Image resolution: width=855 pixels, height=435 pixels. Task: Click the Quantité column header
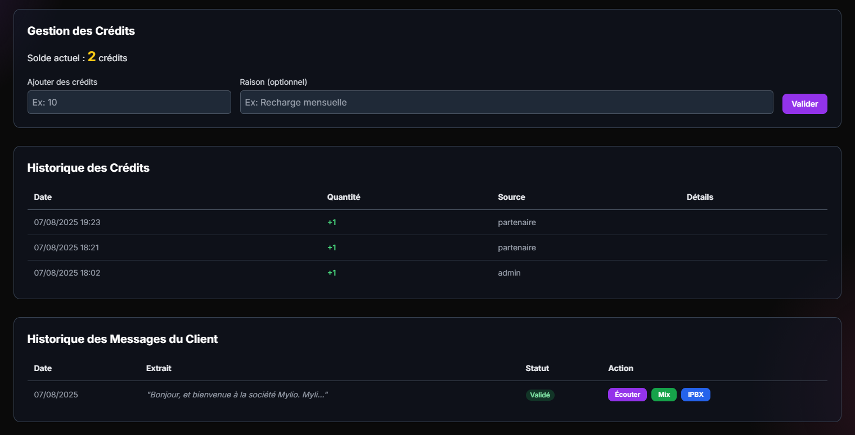coord(344,197)
